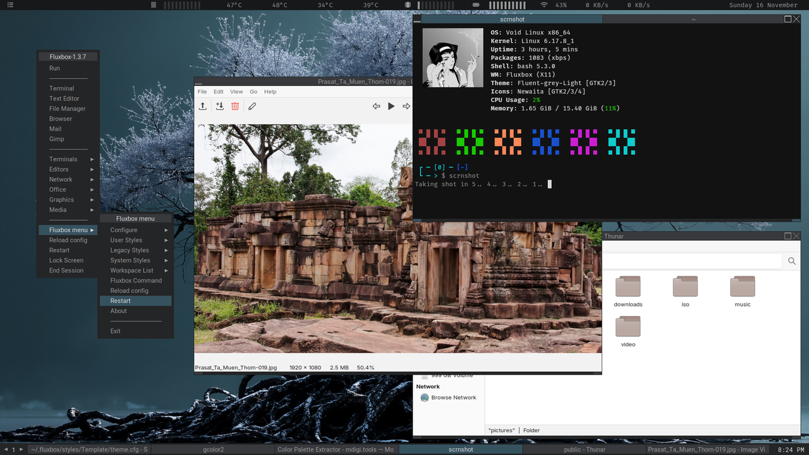The image size is (809, 455).
Task: Click the Browse Network globe icon
Action: pos(425,397)
